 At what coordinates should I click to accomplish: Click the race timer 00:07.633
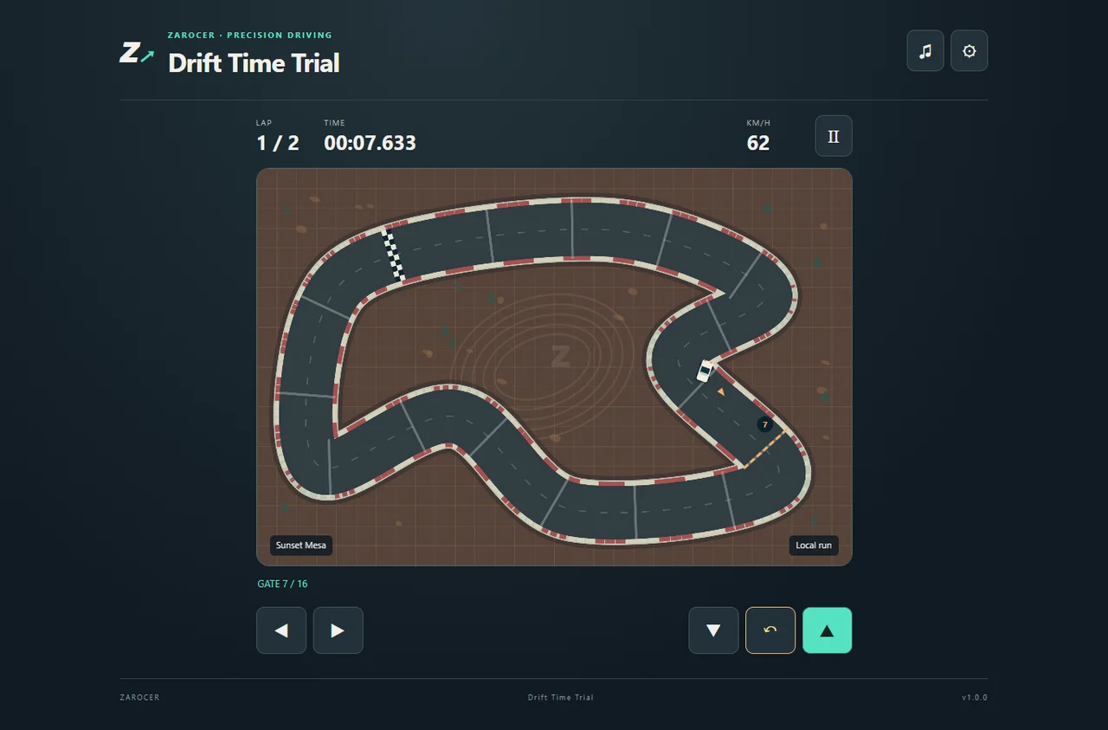370,143
